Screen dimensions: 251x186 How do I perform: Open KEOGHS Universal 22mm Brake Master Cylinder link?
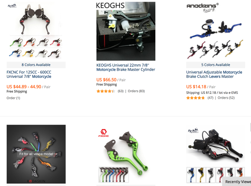(x=125, y=67)
